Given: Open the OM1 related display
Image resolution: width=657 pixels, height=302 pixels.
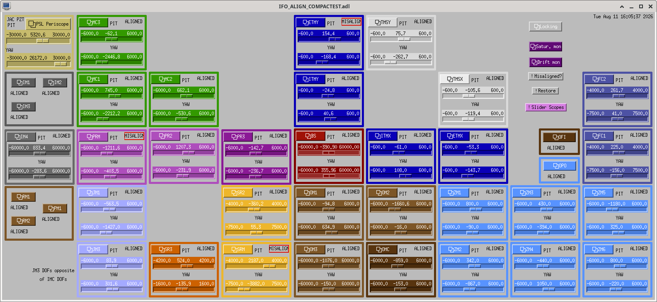Looking at the screenshot, I should coord(310,193).
